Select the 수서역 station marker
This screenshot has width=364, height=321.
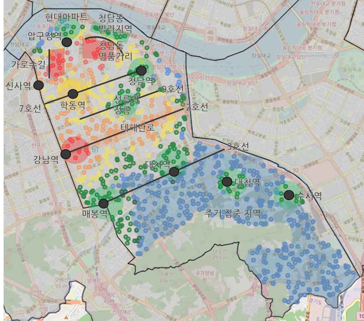(x=289, y=195)
